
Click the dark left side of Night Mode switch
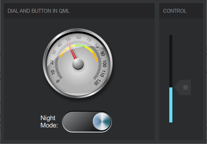tap(77, 122)
